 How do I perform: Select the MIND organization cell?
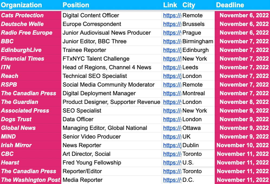(x=31, y=137)
